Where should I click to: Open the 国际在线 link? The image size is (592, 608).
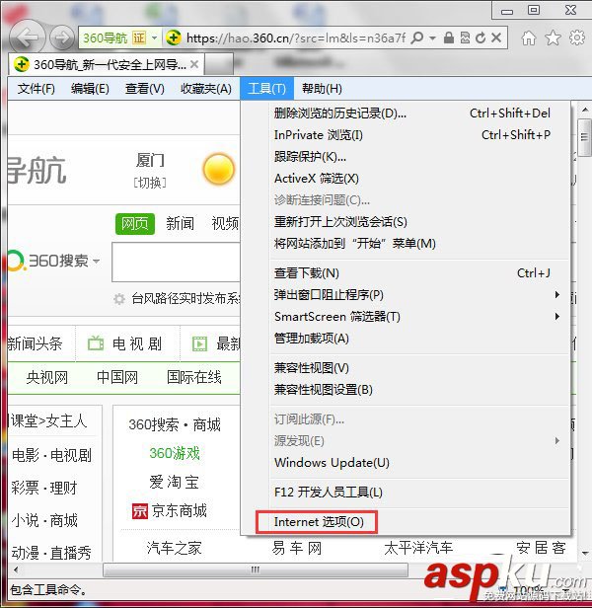click(x=193, y=377)
